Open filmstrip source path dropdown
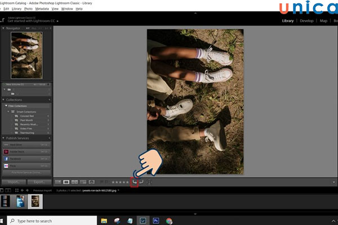338x225 pixels. coord(118,190)
